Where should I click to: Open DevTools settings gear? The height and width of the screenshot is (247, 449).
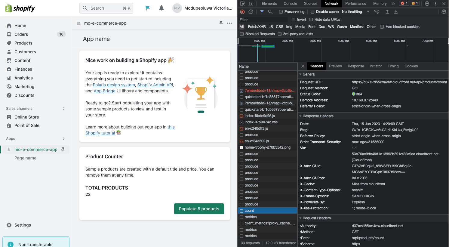tap(427, 4)
